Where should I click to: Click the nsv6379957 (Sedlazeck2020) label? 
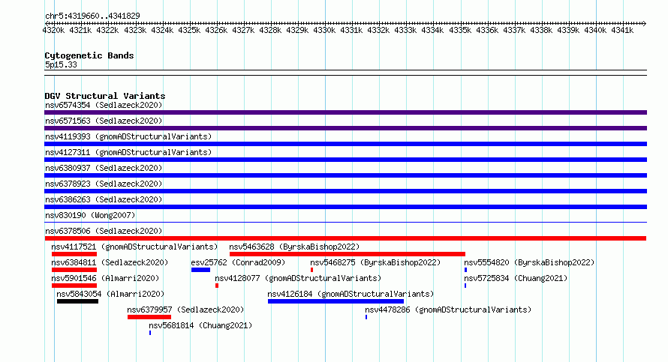click(185, 310)
